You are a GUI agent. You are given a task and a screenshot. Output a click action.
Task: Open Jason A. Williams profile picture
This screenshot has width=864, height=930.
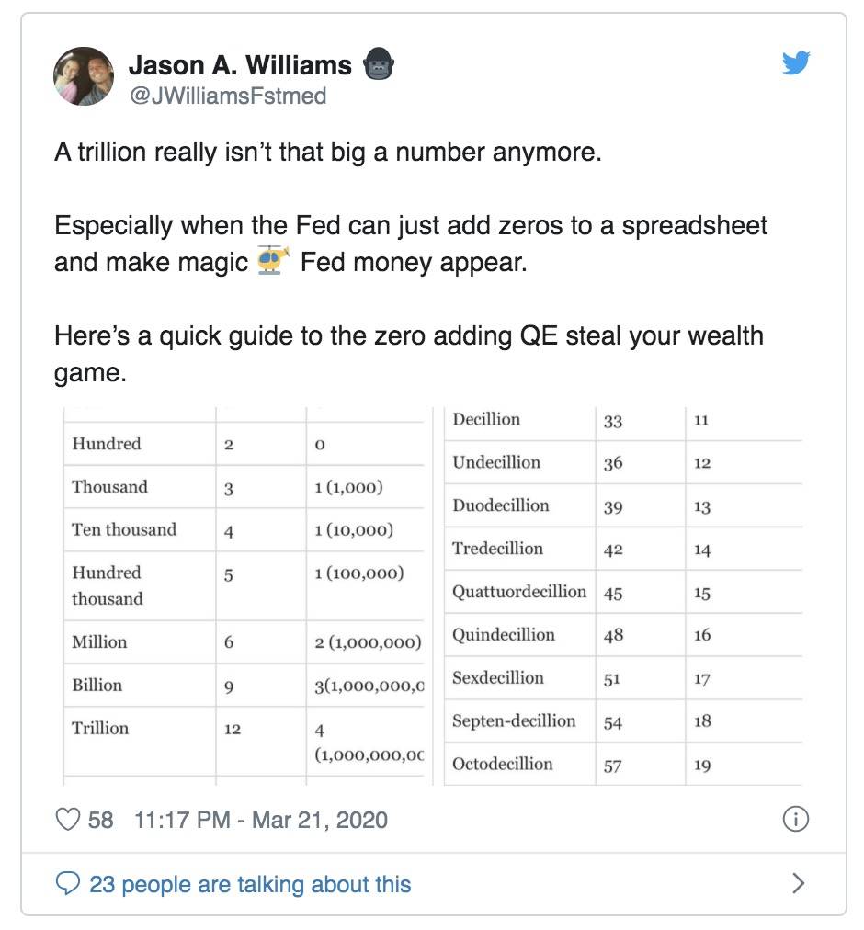[84, 76]
